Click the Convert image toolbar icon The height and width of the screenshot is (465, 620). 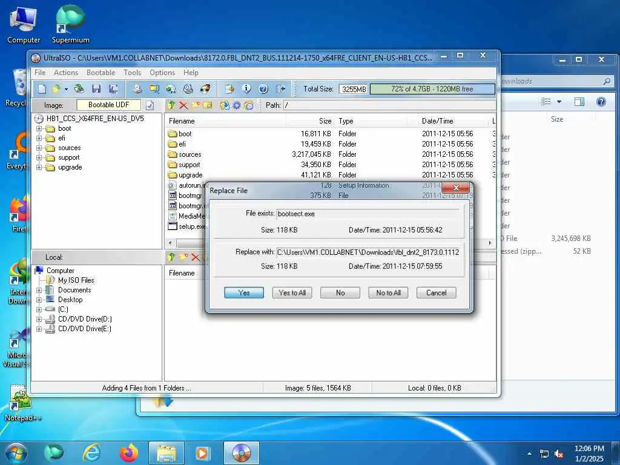[x=171, y=89]
